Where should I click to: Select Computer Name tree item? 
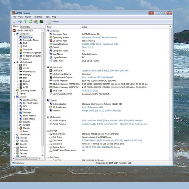tap(31, 40)
